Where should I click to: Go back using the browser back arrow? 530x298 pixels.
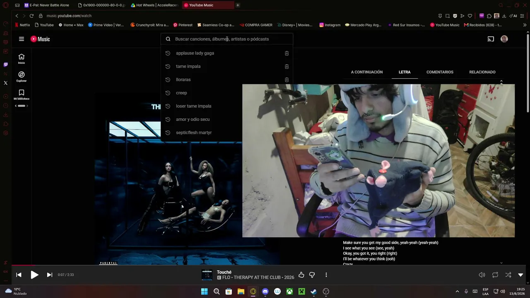click(x=17, y=16)
